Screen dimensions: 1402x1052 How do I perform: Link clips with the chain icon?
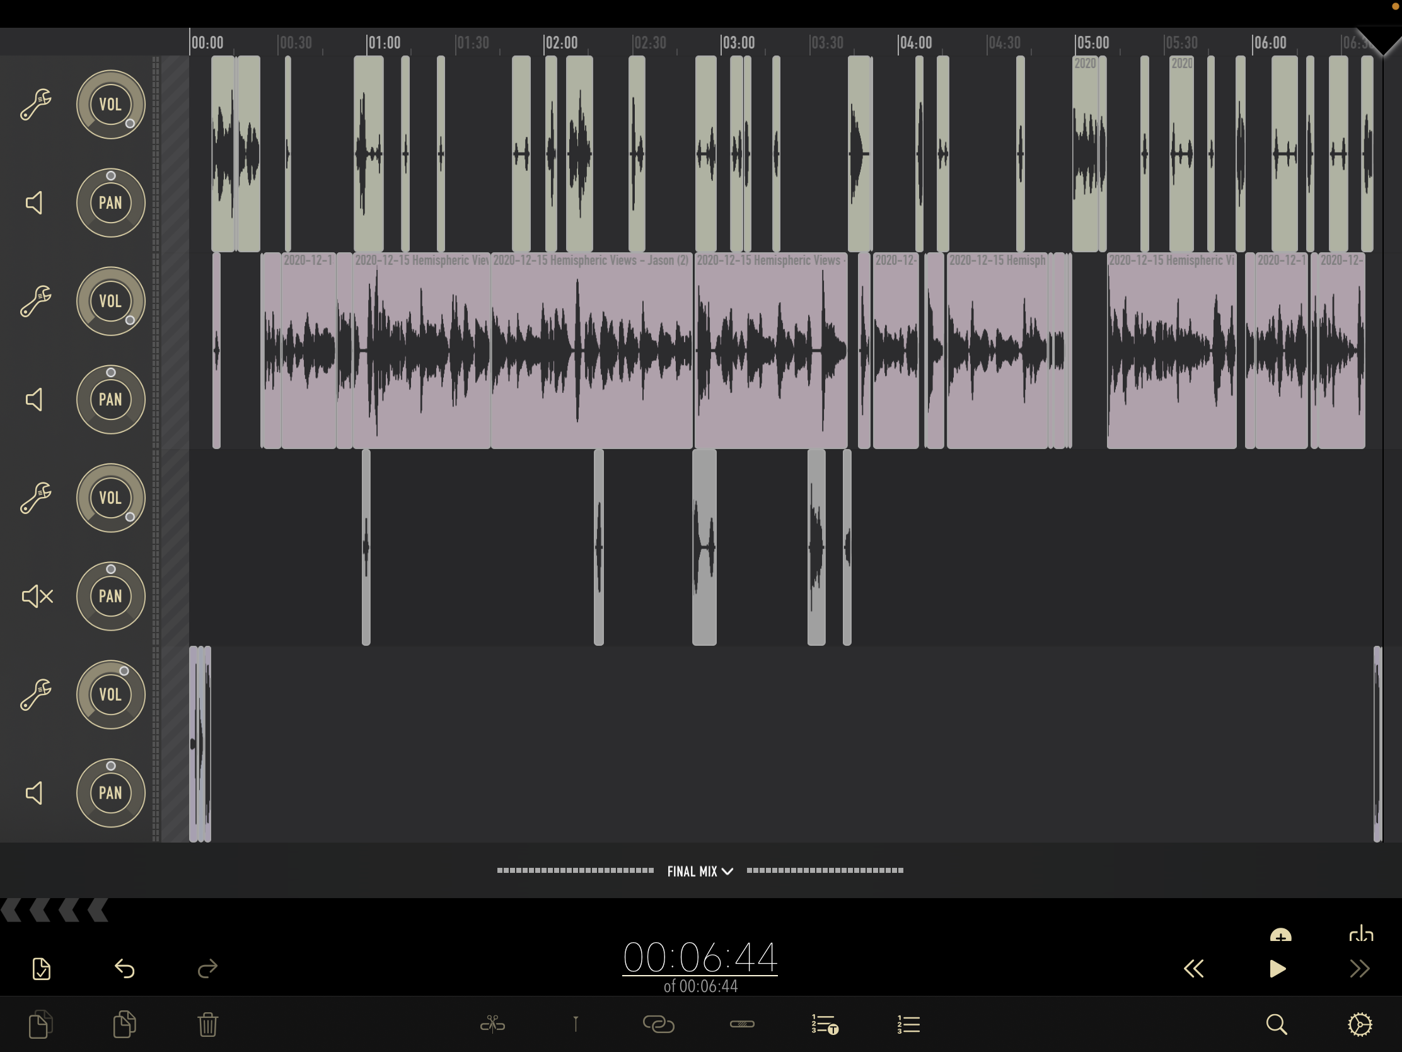click(x=659, y=1024)
